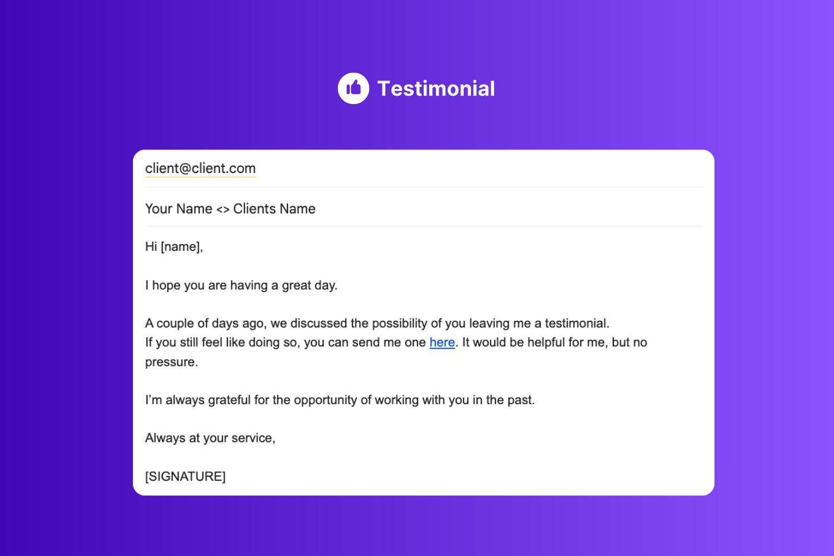The image size is (834, 556).
Task: Click the [name] placeholder in the greeting
Action: [x=180, y=247]
